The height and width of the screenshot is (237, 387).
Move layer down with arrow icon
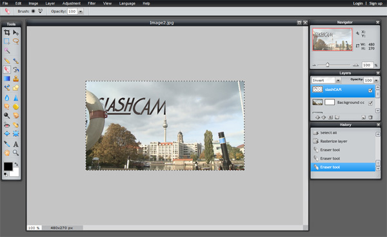point(324,118)
